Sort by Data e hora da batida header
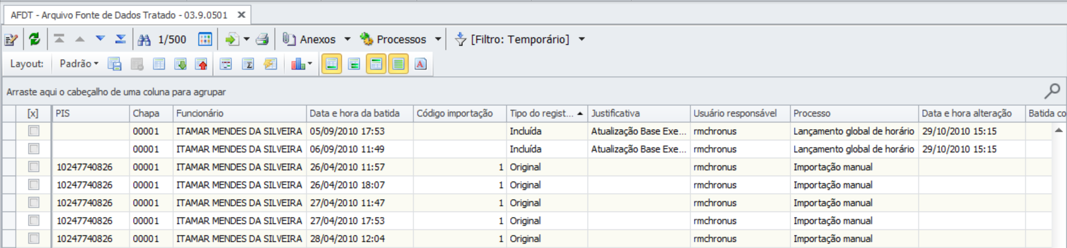Image resolution: width=1067 pixels, height=248 pixels. pos(360,113)
